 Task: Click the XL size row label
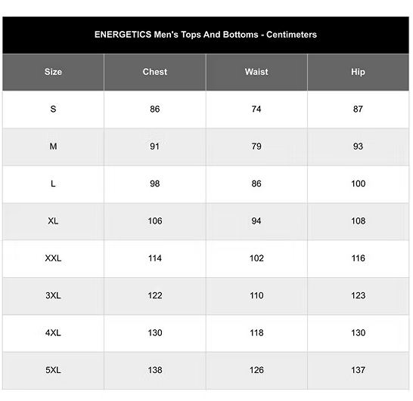click(x=53, y=221)
